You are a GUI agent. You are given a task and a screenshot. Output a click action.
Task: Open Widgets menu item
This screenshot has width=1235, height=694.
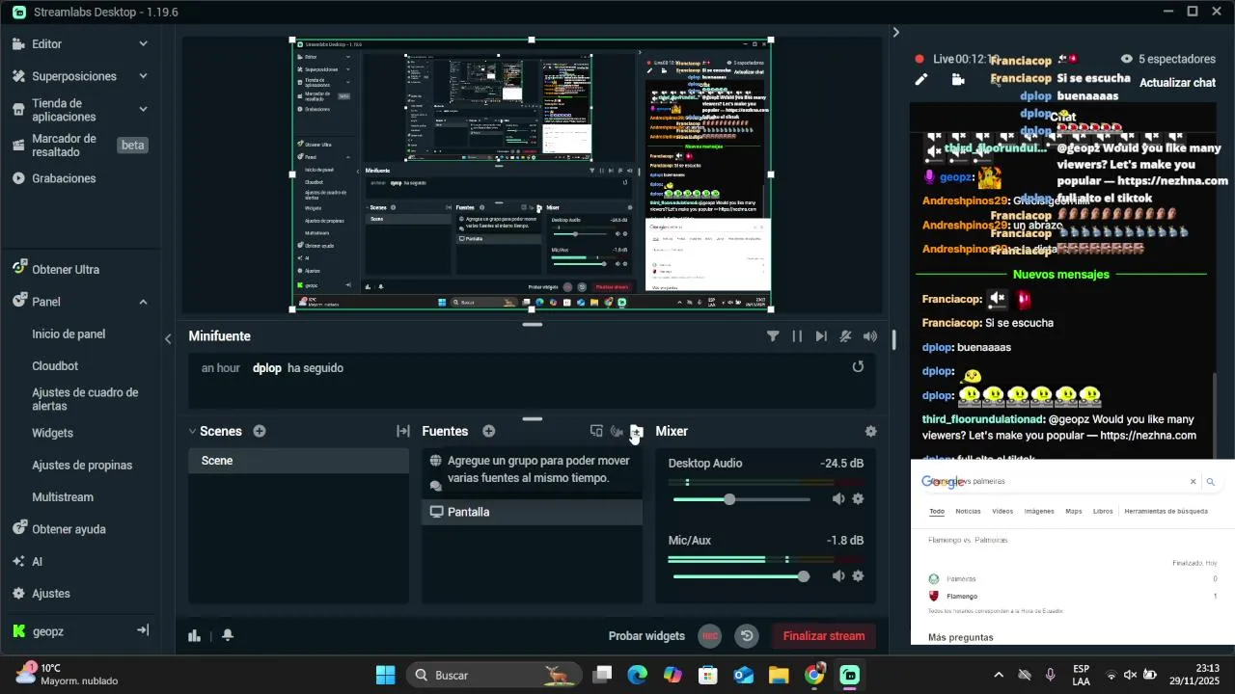coord(52,434)
